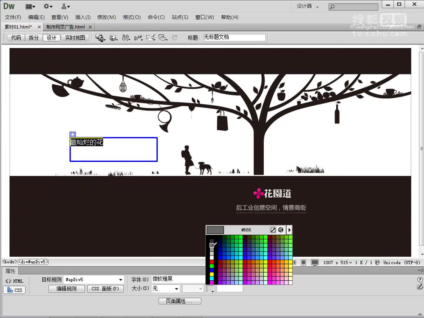
Task: Click the 字体 font name field
Action: pyautogui.click(x=178, y=279)
